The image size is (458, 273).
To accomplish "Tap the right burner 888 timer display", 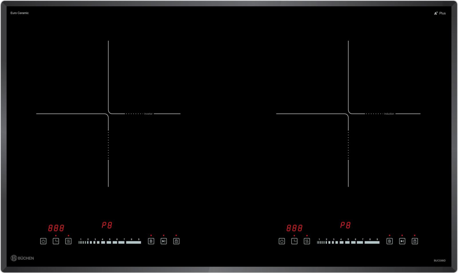I will click(294, 228).
